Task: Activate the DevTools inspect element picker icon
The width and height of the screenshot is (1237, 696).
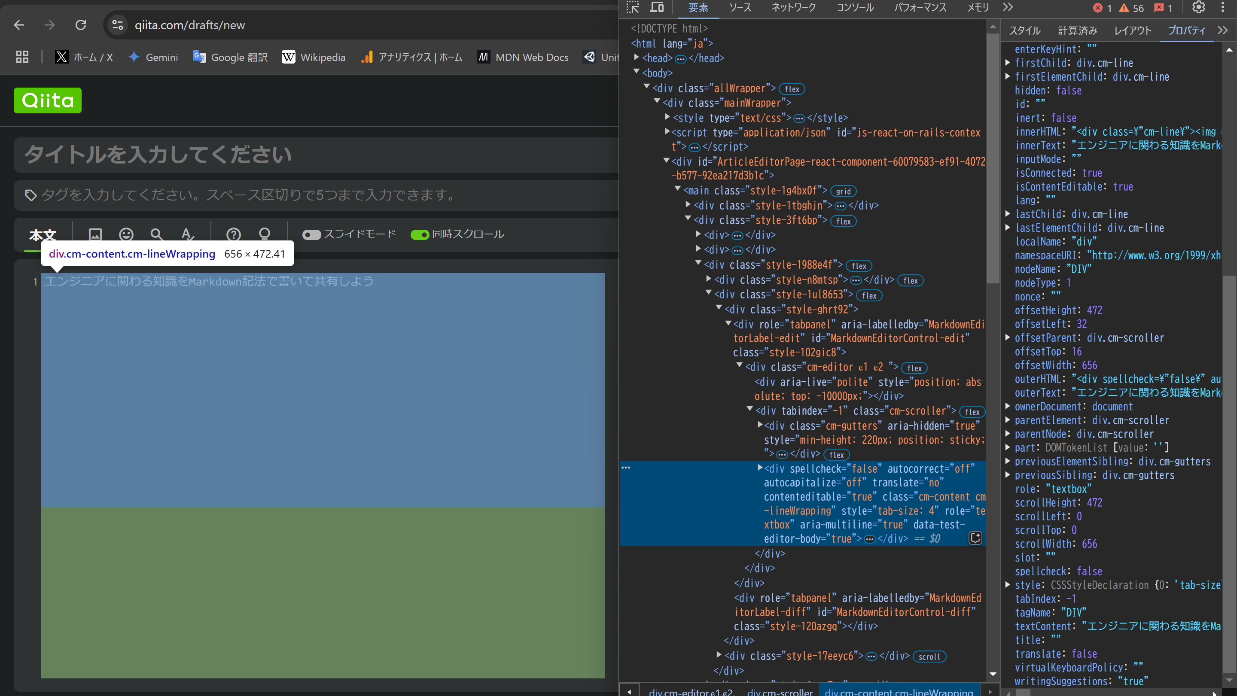Action: (x=632, y=7)
